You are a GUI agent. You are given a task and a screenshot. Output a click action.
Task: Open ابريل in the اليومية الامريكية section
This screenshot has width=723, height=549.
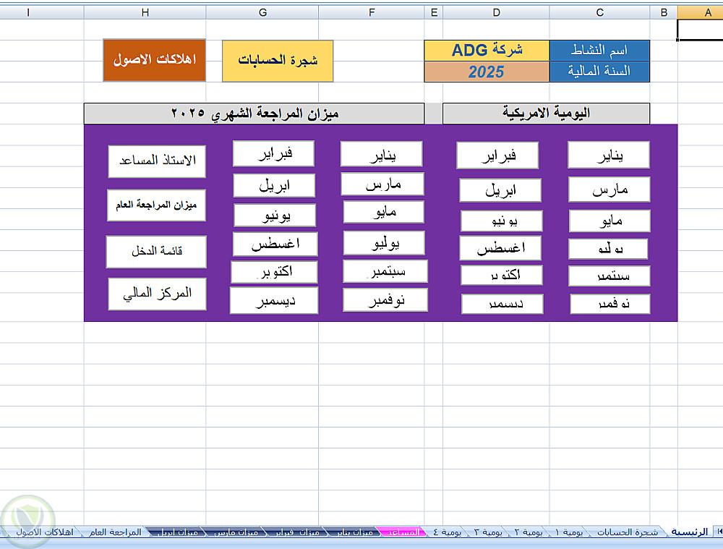tap(500, 190)
